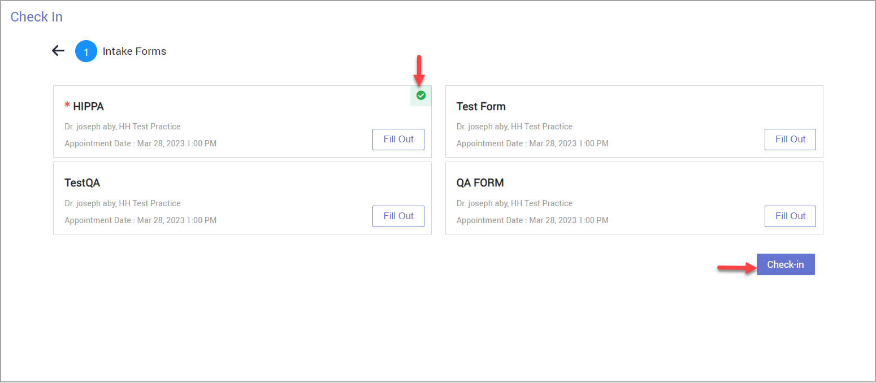Click the Intake Forms step label

[134, 51]
